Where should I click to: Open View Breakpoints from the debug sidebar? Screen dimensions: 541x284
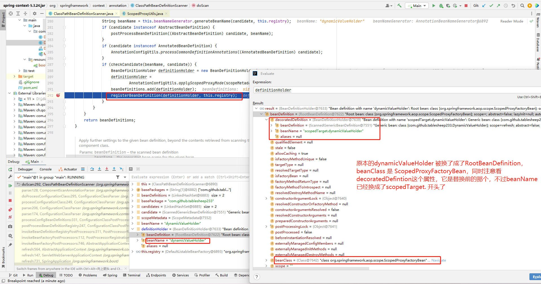click(10, 210)
